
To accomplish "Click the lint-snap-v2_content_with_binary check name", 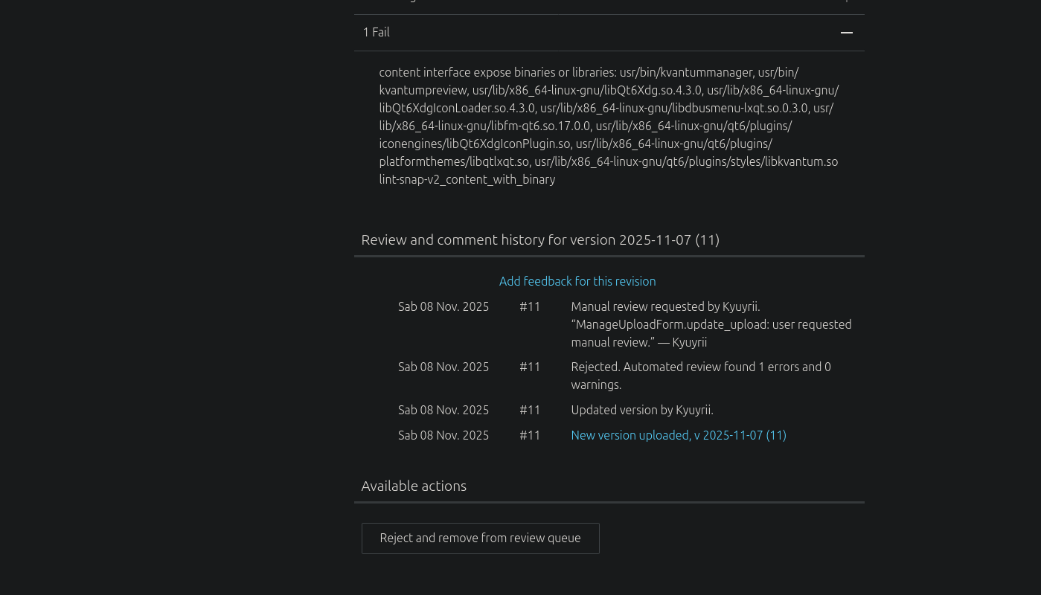I will point(467,179).
